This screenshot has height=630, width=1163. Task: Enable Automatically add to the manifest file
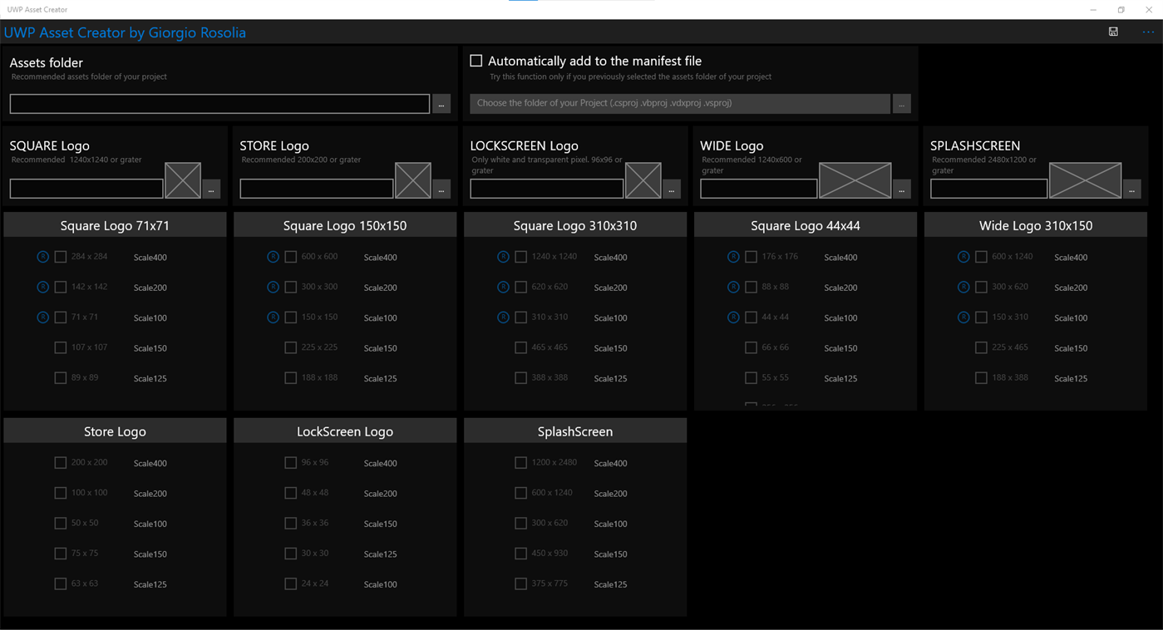(476, 61)
